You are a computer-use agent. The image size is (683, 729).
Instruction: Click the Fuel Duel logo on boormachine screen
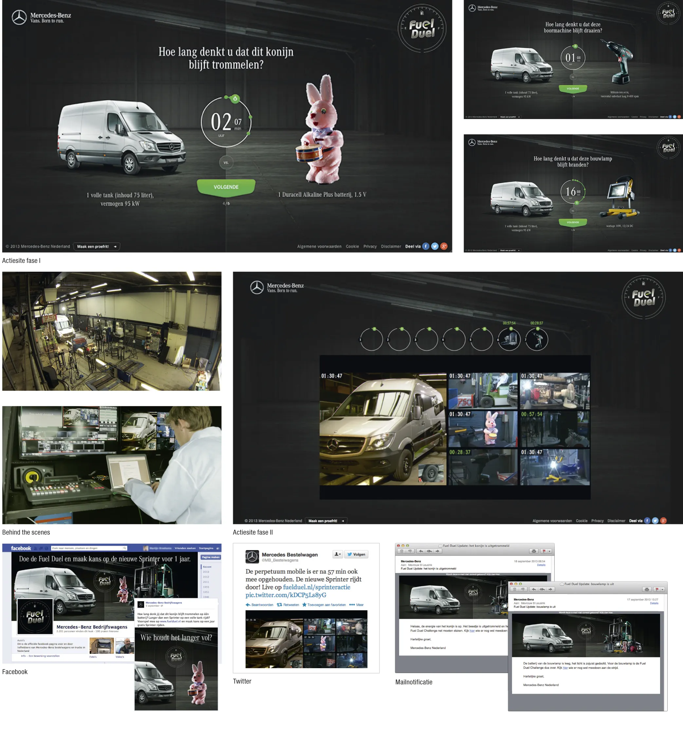pos(668,13)
